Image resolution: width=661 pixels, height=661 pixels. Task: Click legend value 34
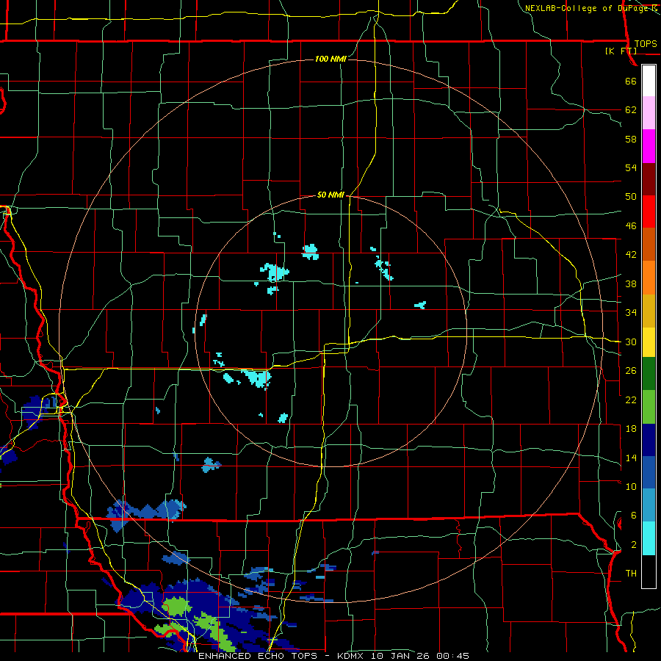coord(631,313)
